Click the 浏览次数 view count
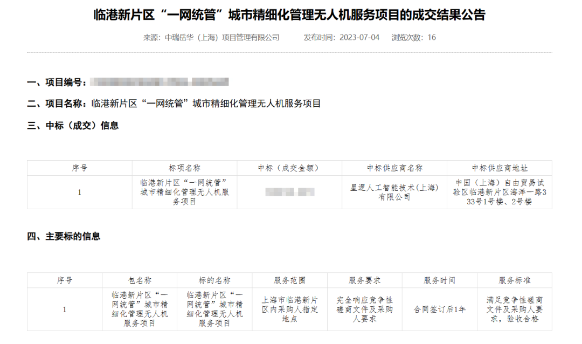The height and width of the screenshot is (344, 582). tap(413, 37)
